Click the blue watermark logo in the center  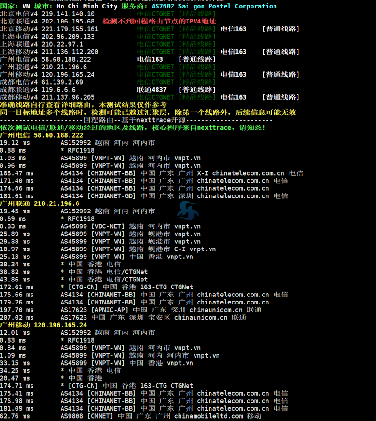(188, 211)
